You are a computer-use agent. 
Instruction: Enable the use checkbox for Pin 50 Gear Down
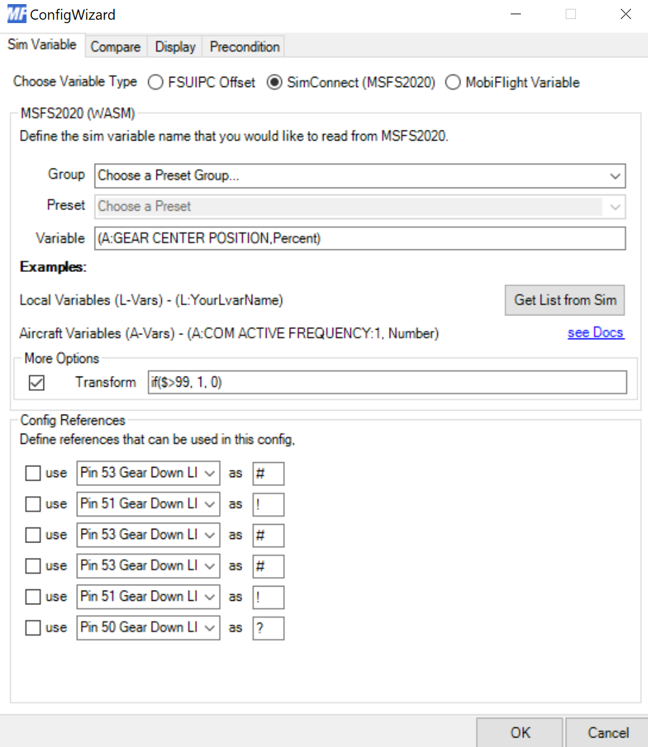point(33,628)
